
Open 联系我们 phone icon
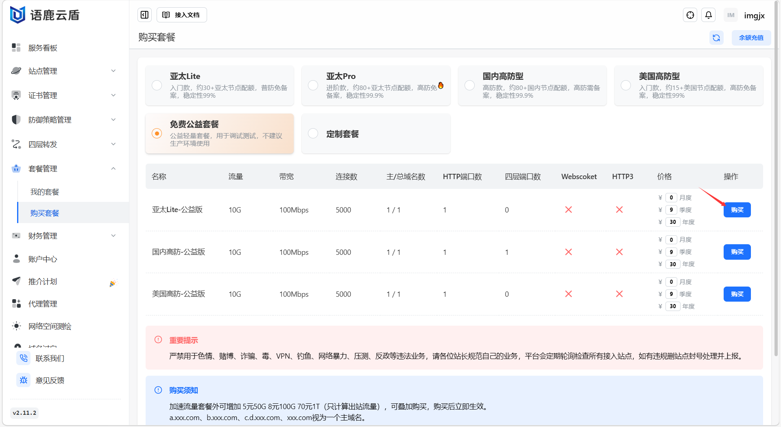[x=24, y=358]
